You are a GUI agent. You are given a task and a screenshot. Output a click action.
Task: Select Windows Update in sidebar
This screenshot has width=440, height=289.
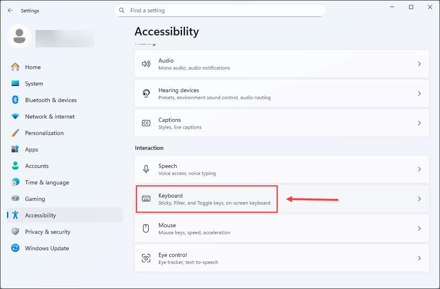pyautogui.click(x=47, y=248)
